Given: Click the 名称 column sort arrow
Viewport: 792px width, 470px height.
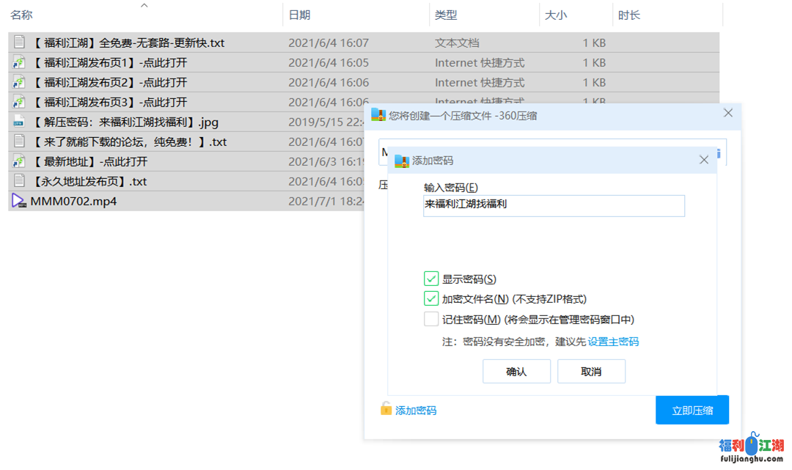Looking at the screenshot, I should [144, 5].
